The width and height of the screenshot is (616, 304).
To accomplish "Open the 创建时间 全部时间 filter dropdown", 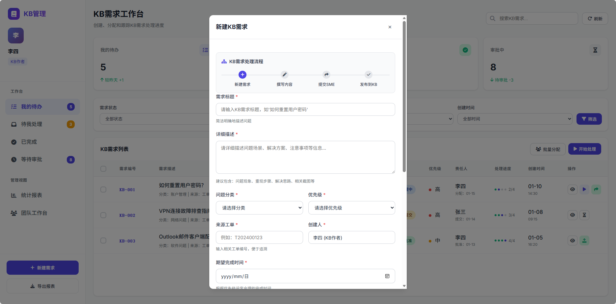I will click(x=515, y=119).
